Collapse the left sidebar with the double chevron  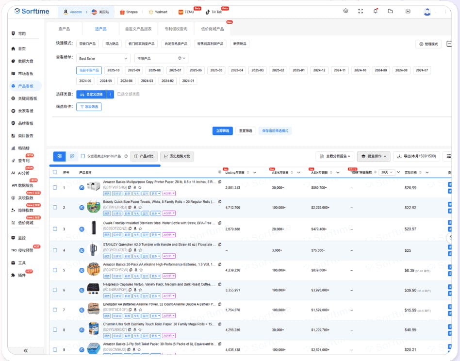click(x=26, y=350)
